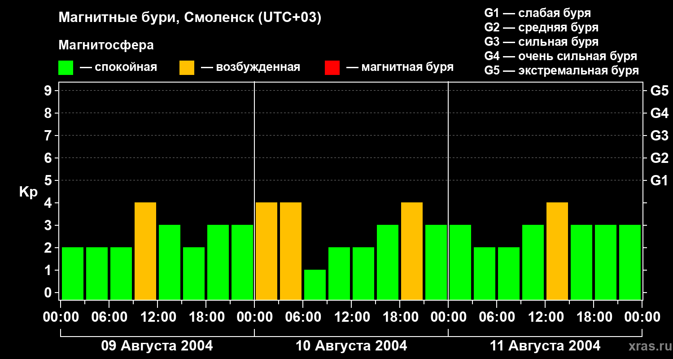Click the 'G2' label on the right axis
The width and height of the screenshot is (673, 359).
click(x=659, y=158)
